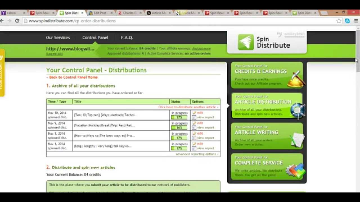Image resolution: width=360 pixels, height=202 pixels.
Task: Click the colored blocks icon on Complete Service
Action: pos(296,170)
